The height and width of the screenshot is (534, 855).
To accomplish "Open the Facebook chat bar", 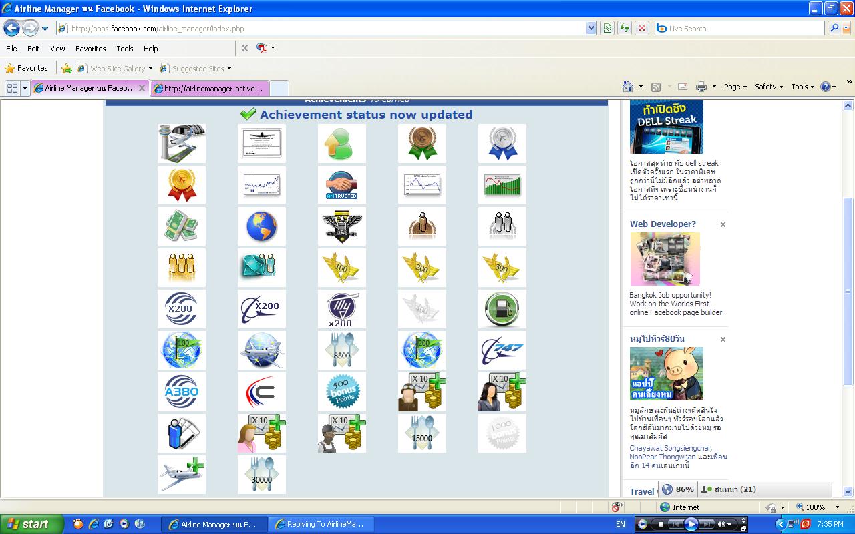I will tap(763, 489).
